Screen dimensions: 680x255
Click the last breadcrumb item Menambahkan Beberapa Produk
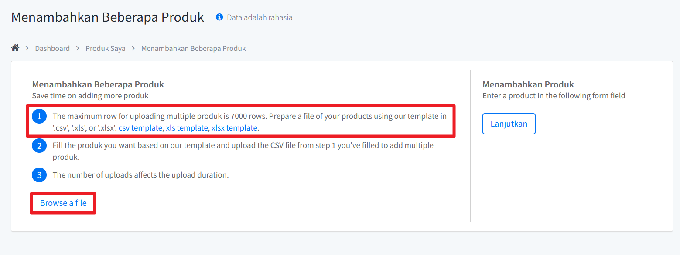[x=193, y=48]
